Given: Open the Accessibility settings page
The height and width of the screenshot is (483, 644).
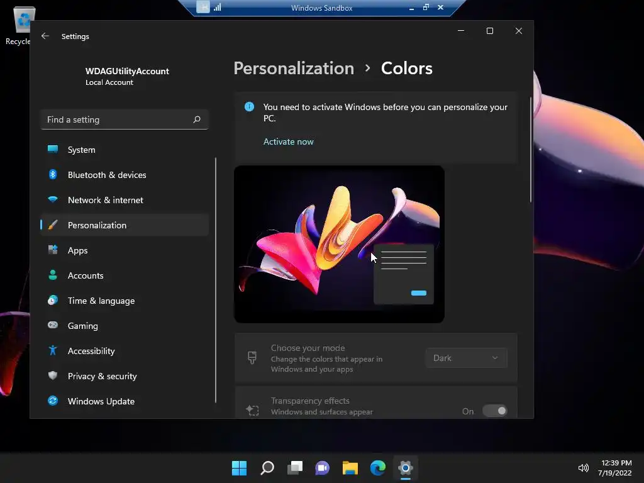Looking at the screenshot, I should pos(125,351).
